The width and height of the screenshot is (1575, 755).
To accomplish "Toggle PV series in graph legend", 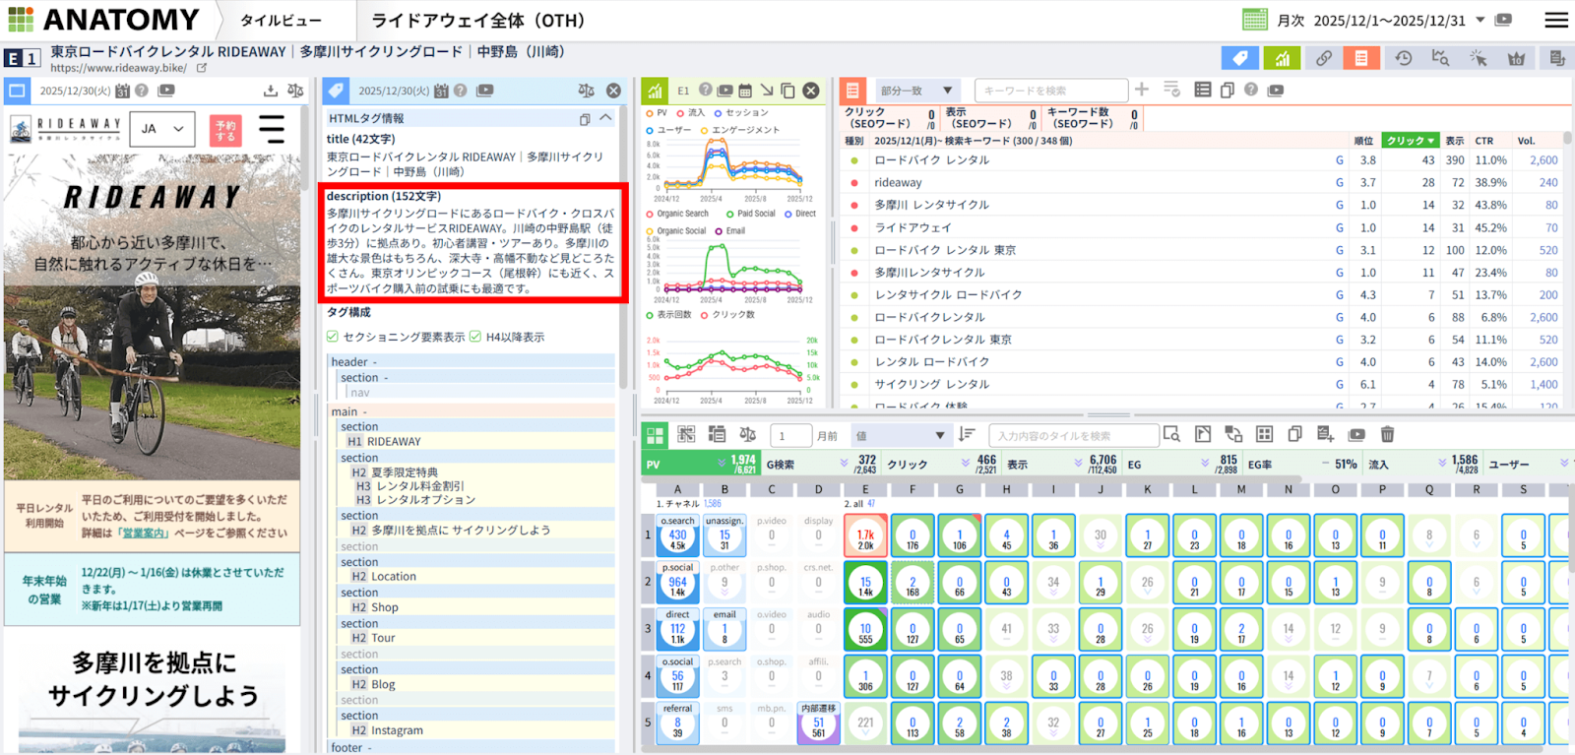I will (657, 113).
